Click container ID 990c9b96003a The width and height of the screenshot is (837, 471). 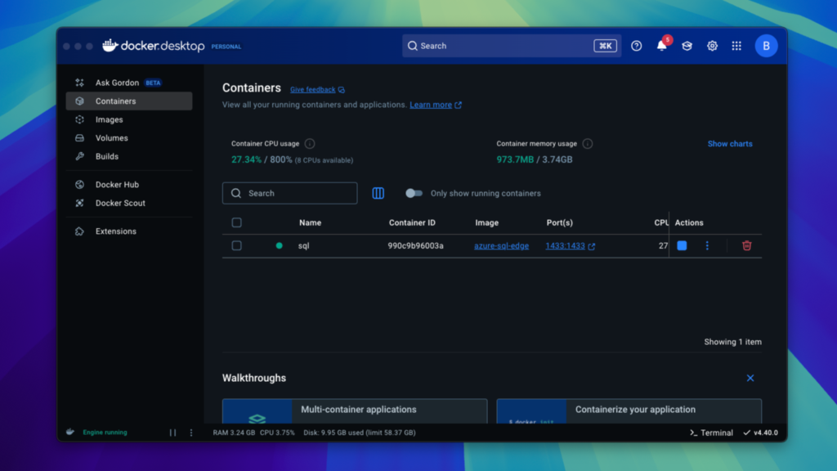tap(415, 245)
